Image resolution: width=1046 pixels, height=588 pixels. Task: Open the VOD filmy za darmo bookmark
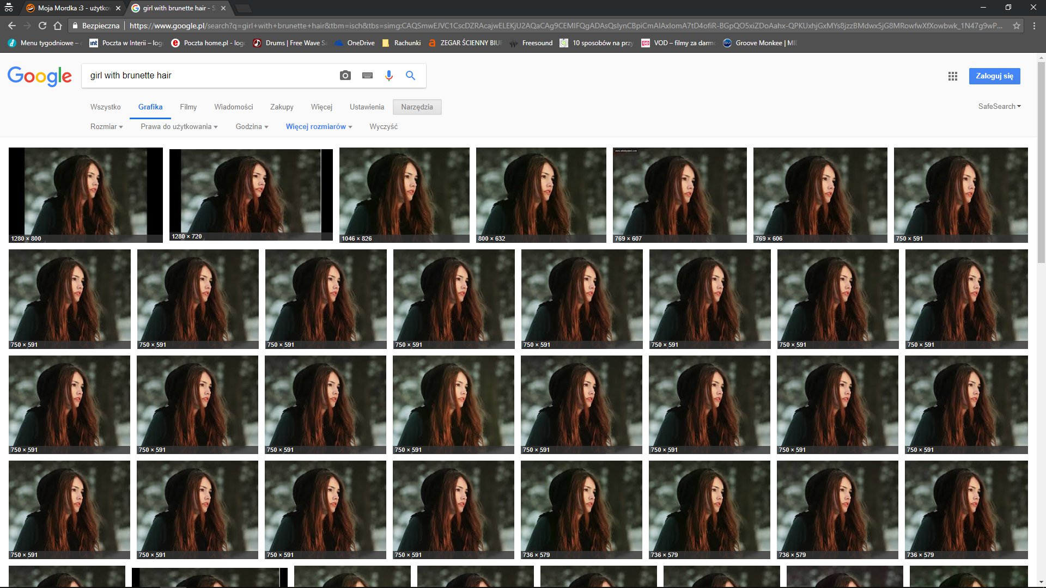pos(678,43)
